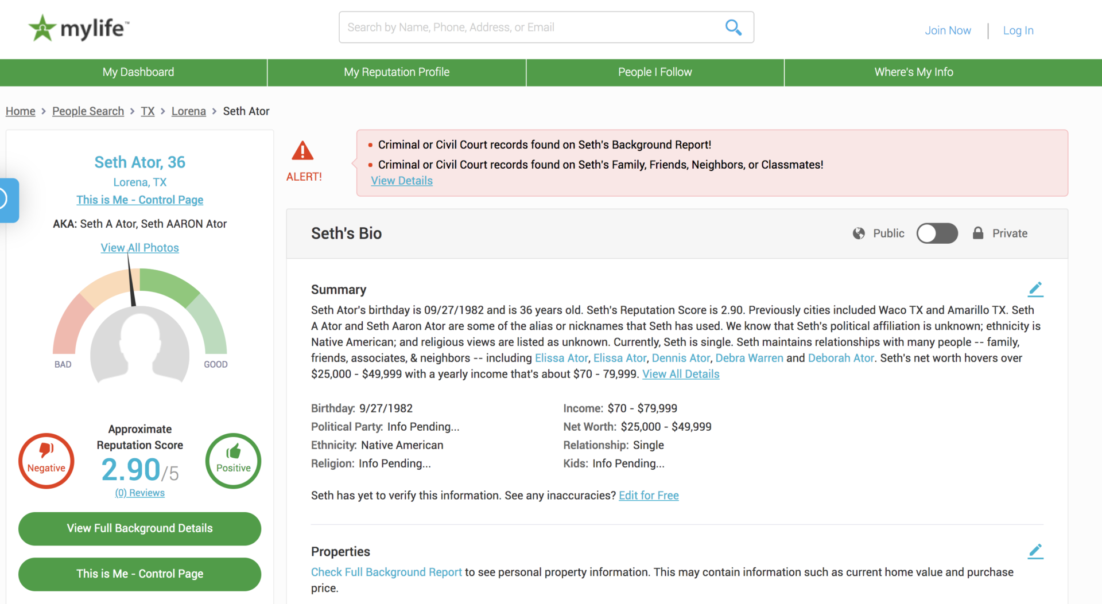
Task: Click the 'Seth's Bio' heading
Action: pyautogui.click(x=347, y=233)
